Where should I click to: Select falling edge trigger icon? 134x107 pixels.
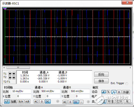coord(108,92)
